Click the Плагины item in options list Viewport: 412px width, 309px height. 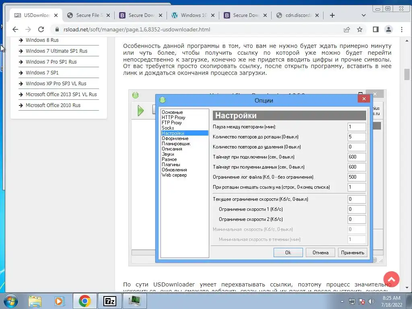tap(171, 165)
